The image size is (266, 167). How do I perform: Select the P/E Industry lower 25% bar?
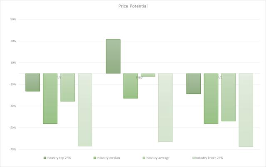tap(246, 110)
